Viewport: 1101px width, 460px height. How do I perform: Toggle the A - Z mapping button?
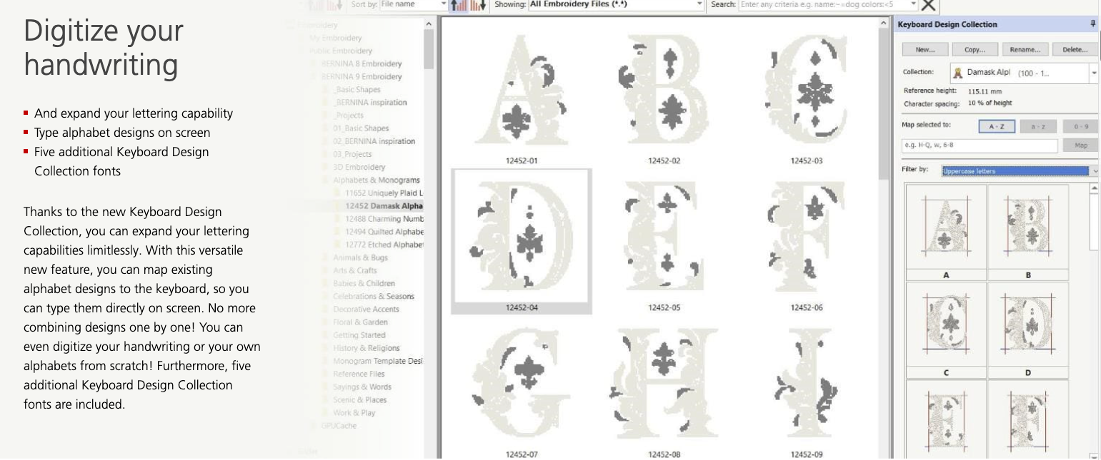pos(997,126)
